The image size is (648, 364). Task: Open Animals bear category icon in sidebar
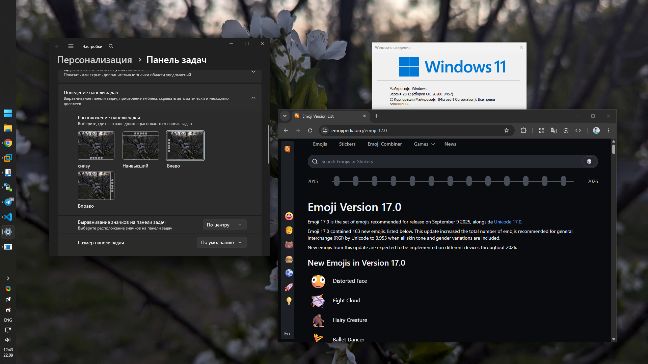pos(289,245)
